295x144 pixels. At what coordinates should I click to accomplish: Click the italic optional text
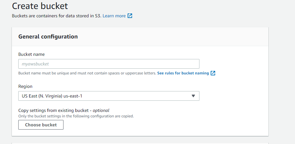click(x=101, y=110)
